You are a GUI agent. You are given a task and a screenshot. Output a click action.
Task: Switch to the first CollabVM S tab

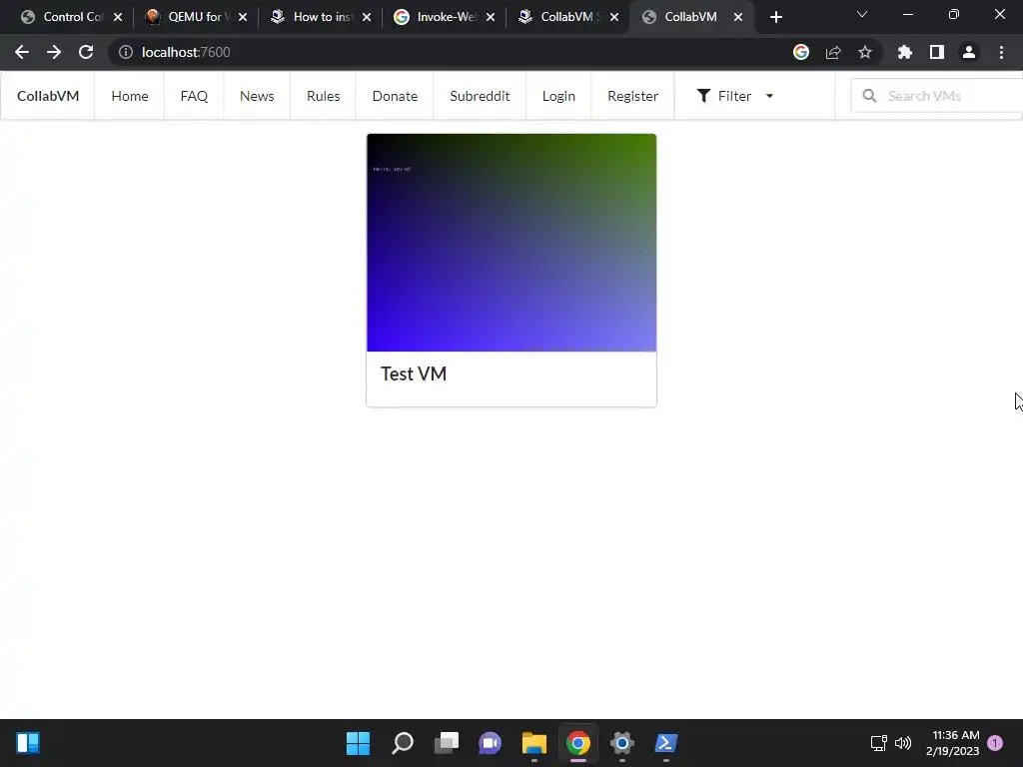(x=567, y=17)
